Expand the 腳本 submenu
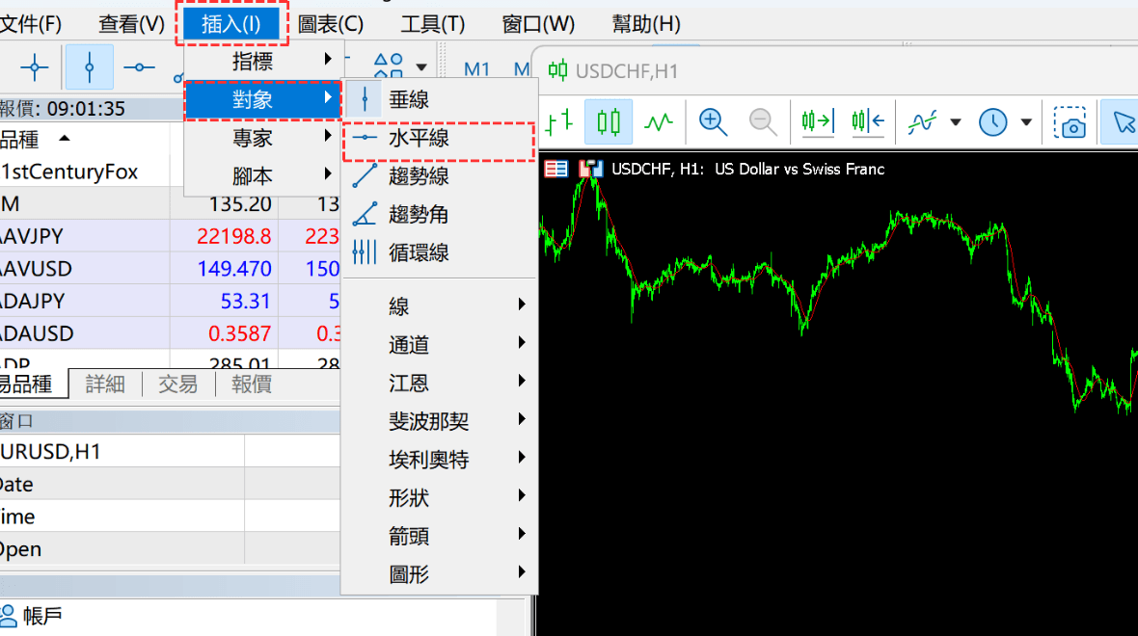The height and width of the screenshot is (636, 1138). click(x=262, y=175)
